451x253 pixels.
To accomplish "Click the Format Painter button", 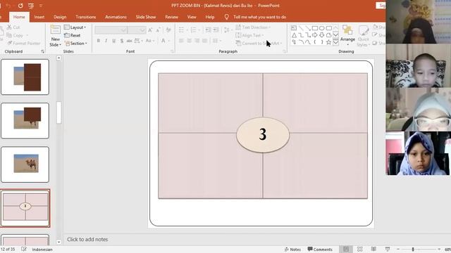I will pyautogui.click(x=24, y=44).
